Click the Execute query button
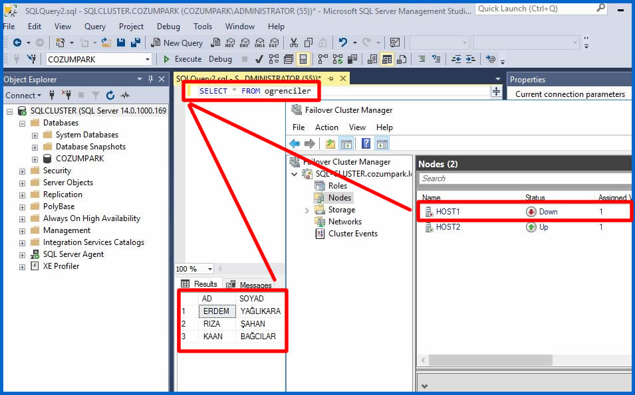 coord(183,59)
